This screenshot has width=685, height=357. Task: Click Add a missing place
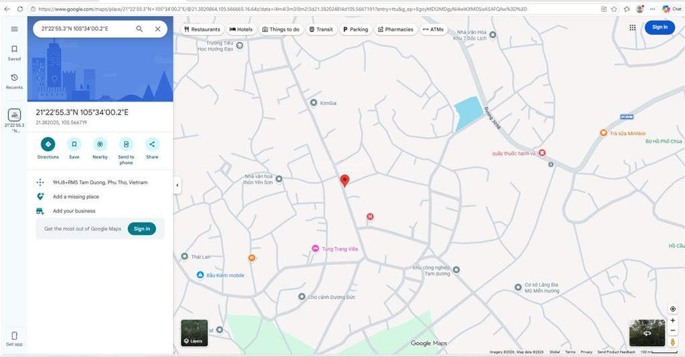click(76, 197)
